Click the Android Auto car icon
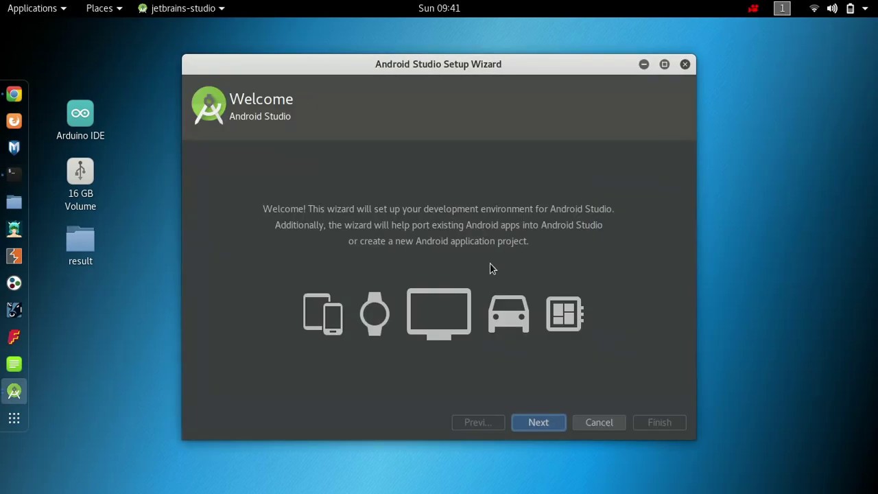The height and width of the screenshot is (494, 878). 508,314
